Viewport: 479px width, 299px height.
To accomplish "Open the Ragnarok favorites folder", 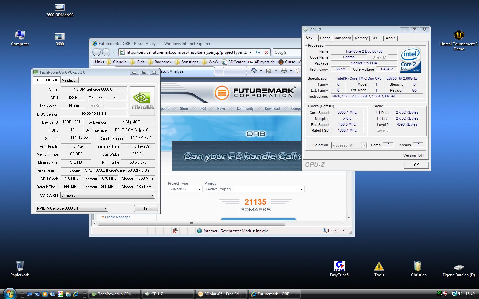I will pyautogui.click(x=160, y=62).
